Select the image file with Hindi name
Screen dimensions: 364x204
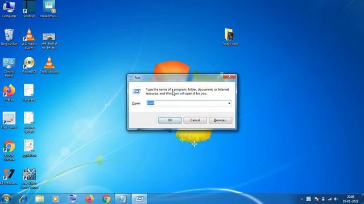coord(49,41)
